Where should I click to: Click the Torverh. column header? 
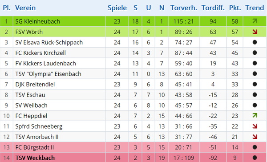pos(184,8)
